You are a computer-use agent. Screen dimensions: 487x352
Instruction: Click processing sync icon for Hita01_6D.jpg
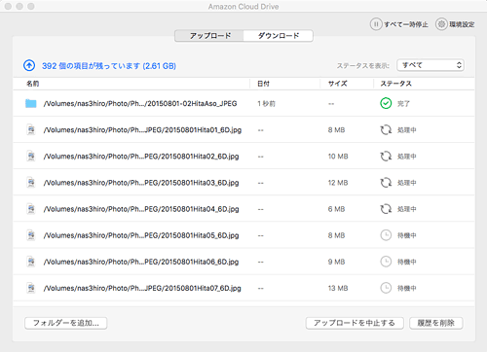pos(386,130)
